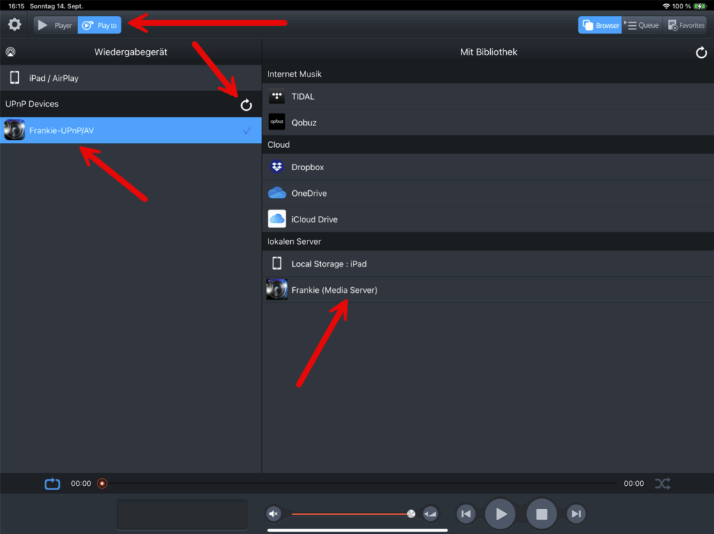Refresh the UPnP Devices list
Image resolution: width=714 pixels, height=534 pixels.
coord(246,105)
